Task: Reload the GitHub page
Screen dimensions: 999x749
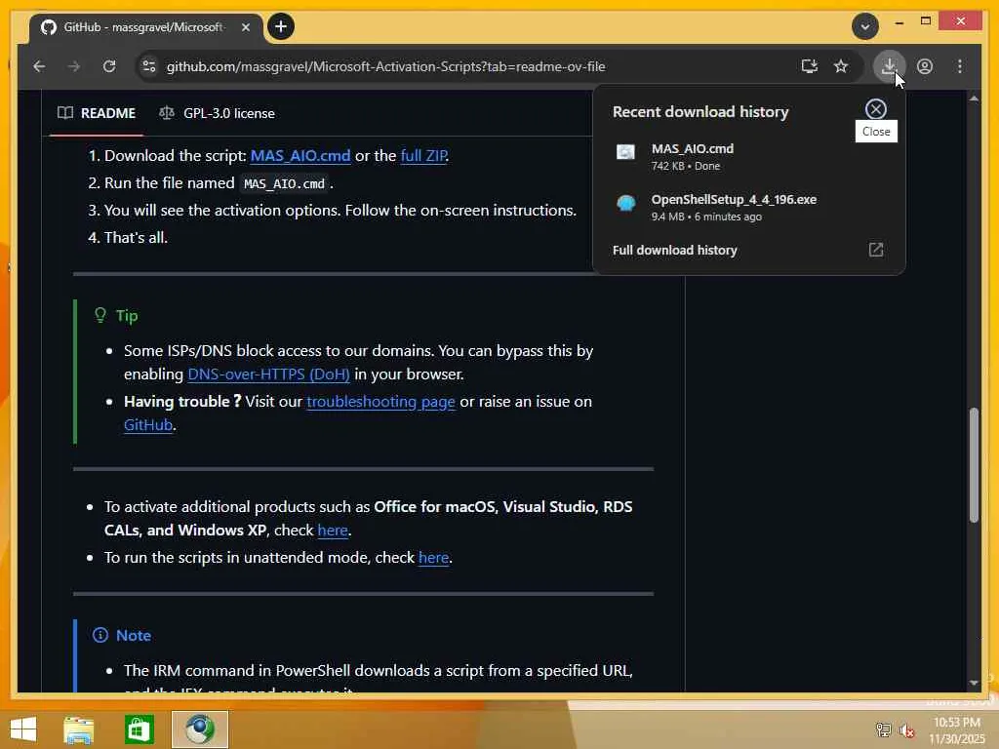Action: coord(109,66)
